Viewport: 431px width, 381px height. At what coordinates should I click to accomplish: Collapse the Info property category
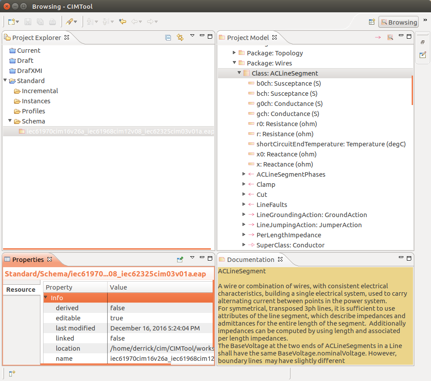point(46,298)
